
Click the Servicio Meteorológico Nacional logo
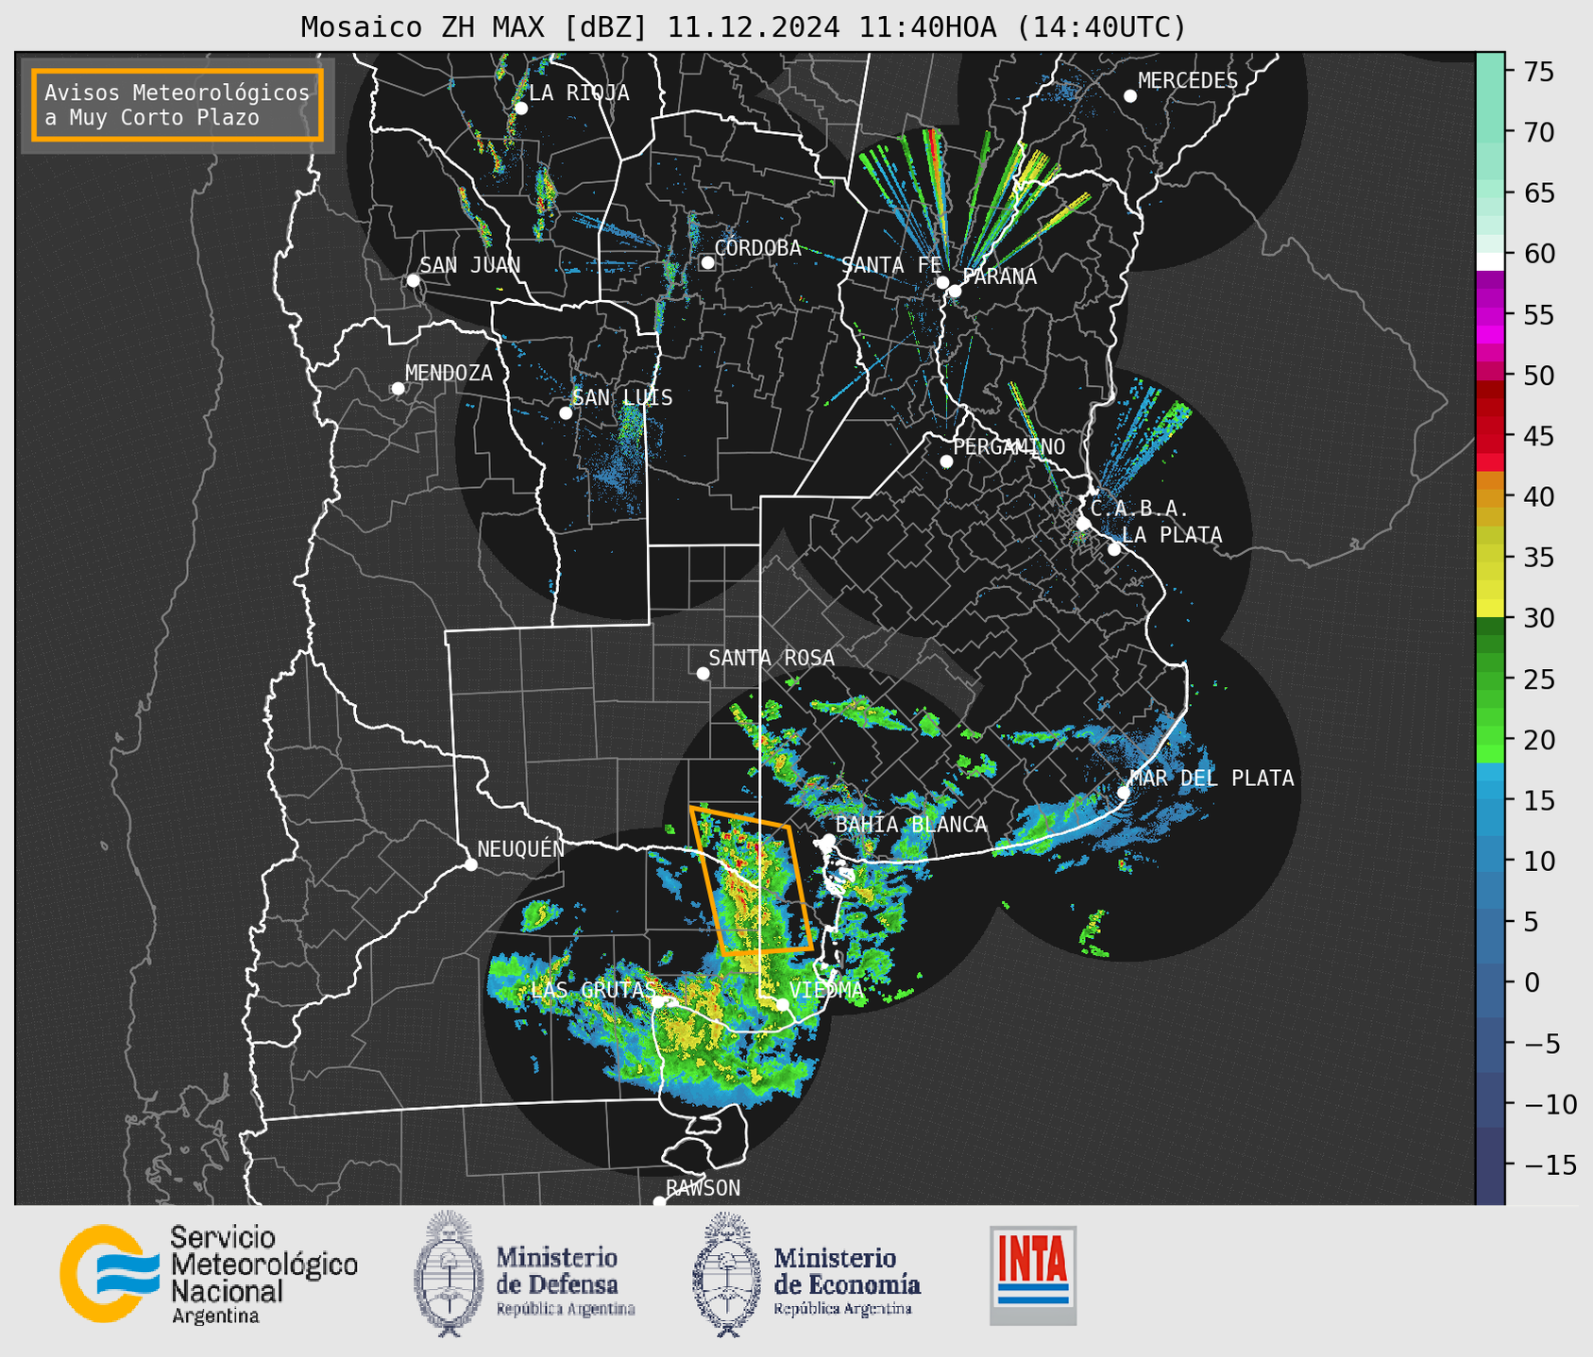tap(209, 1274)
